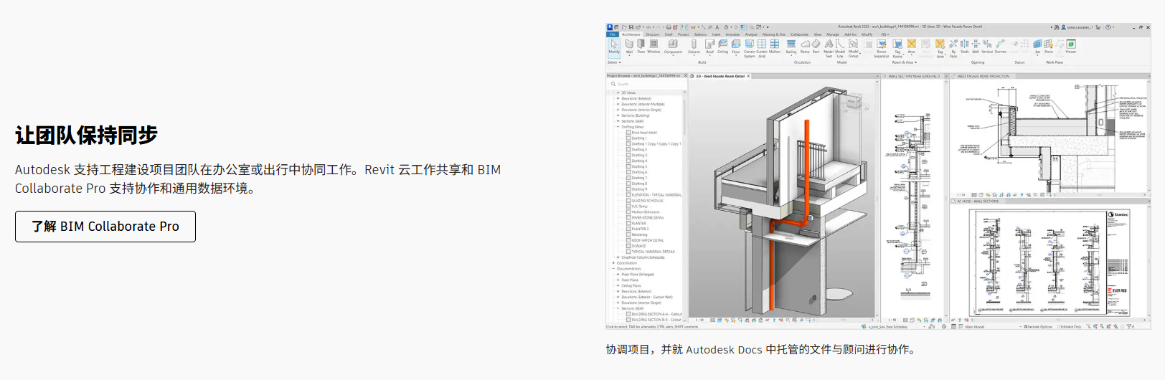Pick the Roof tool in Build panel
Viewport: 1165px width, 380px height.
pyautogui.click(x=709, y=46)
